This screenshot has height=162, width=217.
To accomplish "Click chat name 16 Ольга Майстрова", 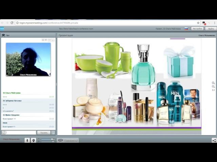I will pos(12,93).
